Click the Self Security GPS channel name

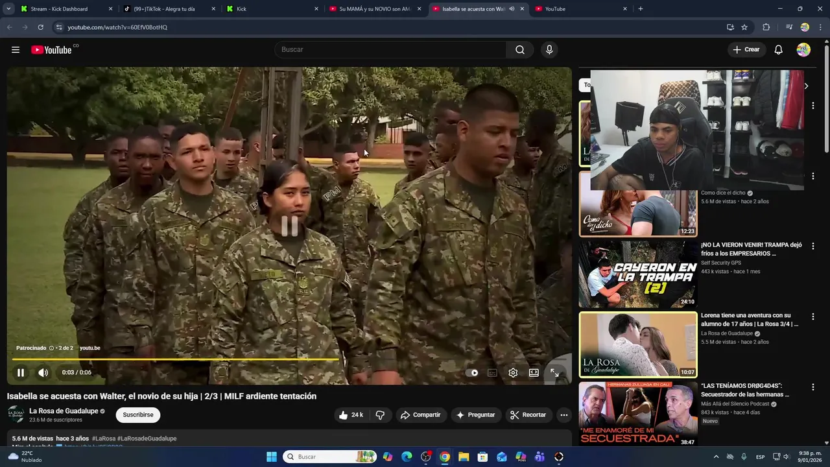point(720,263)
